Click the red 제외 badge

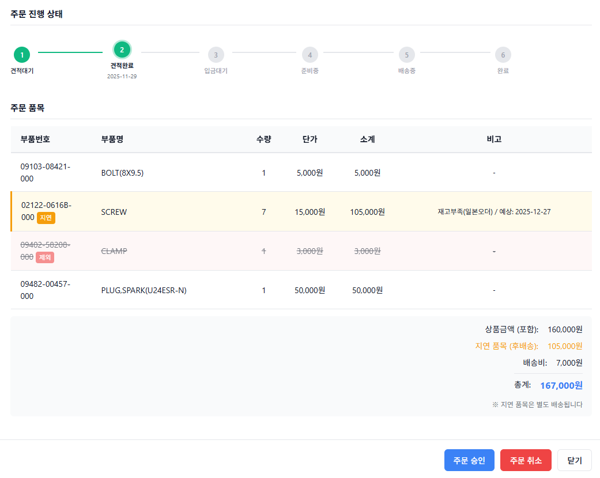[45, 257]
